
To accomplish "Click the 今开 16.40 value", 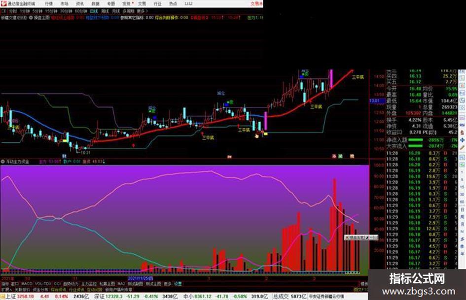I will click(415, 89).
